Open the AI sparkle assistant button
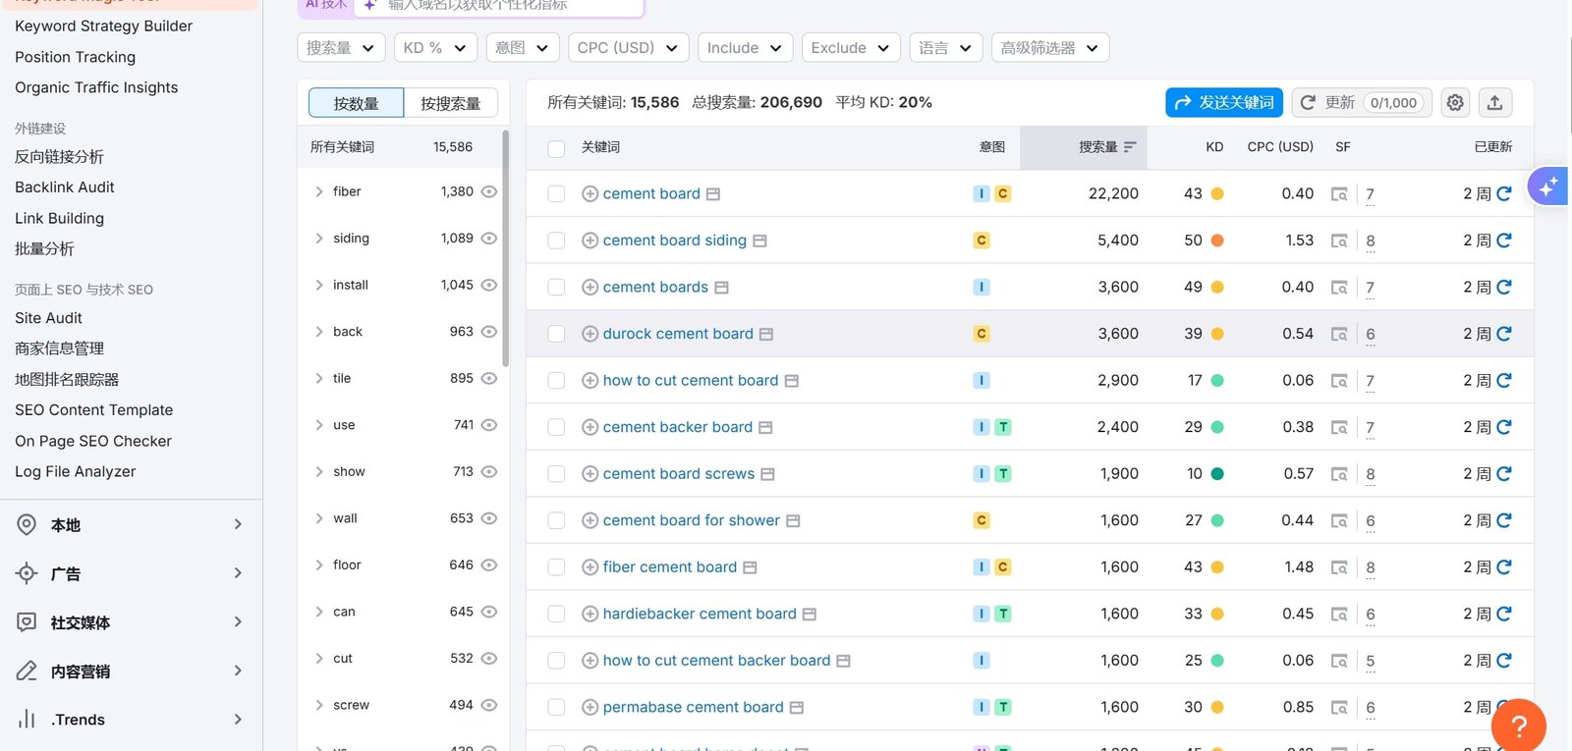The height and width of the screenshot is (751, 1572). (x=1547, y=186)
